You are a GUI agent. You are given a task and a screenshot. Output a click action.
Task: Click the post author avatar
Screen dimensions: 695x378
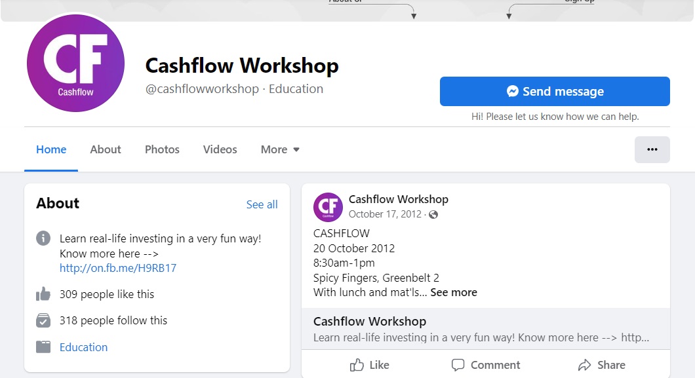(328, 207)
